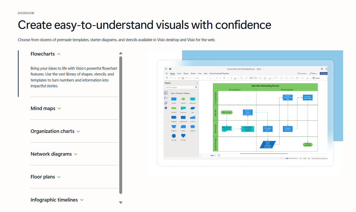This screenshot has width=356, height=212.
Task: Expand the Organization charts section
Action: click(x=55, y=131)
